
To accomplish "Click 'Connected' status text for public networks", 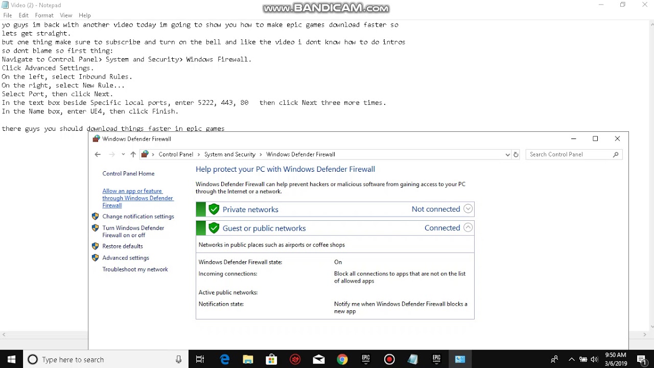I will coord(442,228).
